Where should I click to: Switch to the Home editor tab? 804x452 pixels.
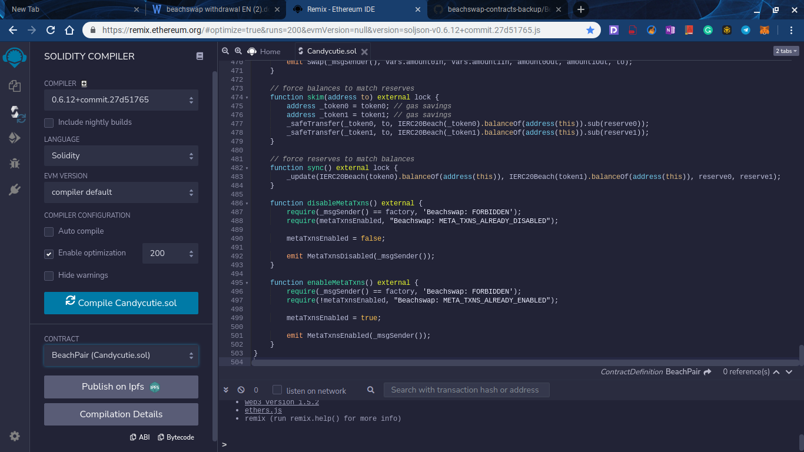pyautogui.click(x=264, y=52)
